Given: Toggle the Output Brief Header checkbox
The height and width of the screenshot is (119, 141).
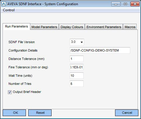Looking at the screenshot, I should [x=10, y=92].
